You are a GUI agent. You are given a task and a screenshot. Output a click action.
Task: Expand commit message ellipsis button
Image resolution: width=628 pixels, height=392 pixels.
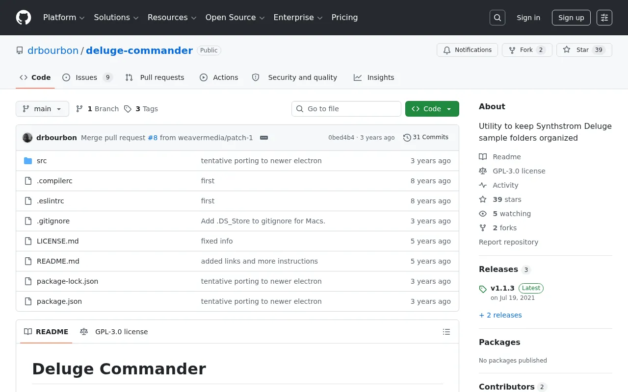click(264, 138)
